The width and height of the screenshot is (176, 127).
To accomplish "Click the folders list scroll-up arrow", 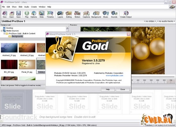I will click(67, 28).
